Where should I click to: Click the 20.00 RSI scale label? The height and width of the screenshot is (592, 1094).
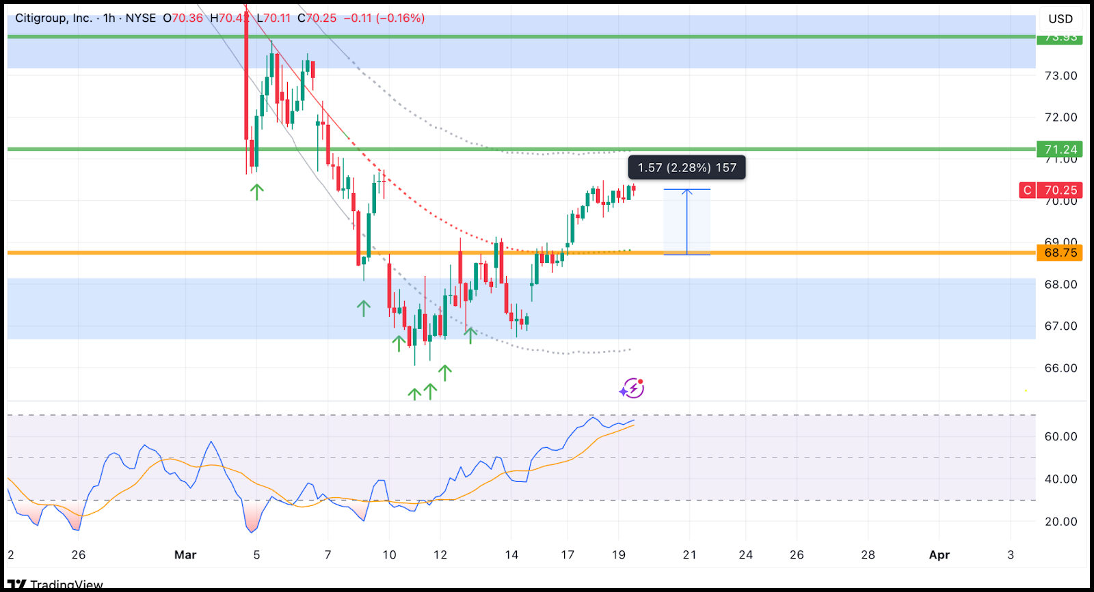coord(1060,521)
